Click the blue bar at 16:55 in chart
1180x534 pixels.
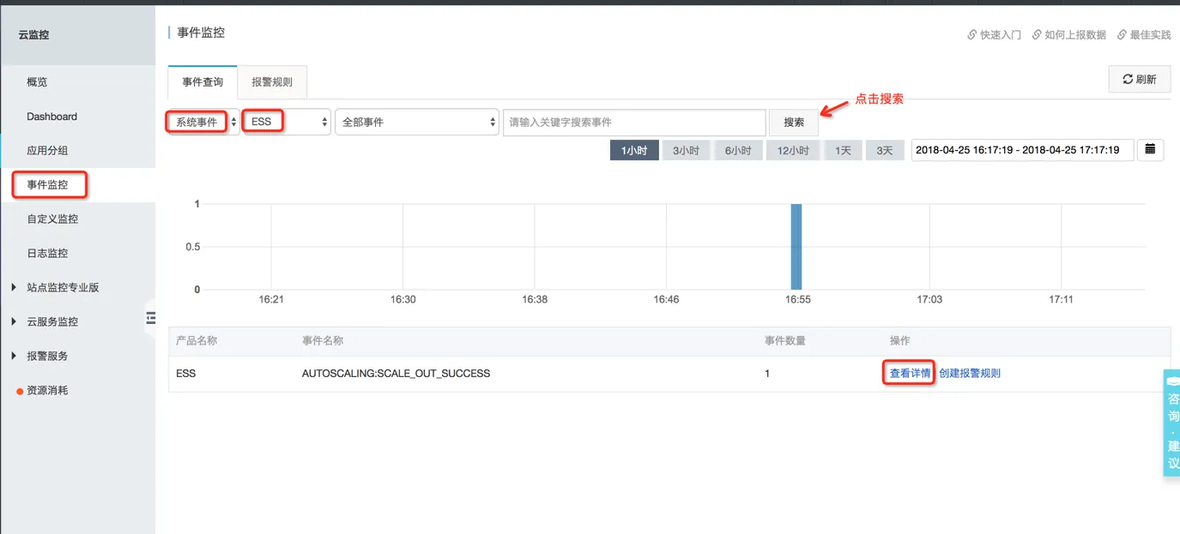tap(796, 247)
